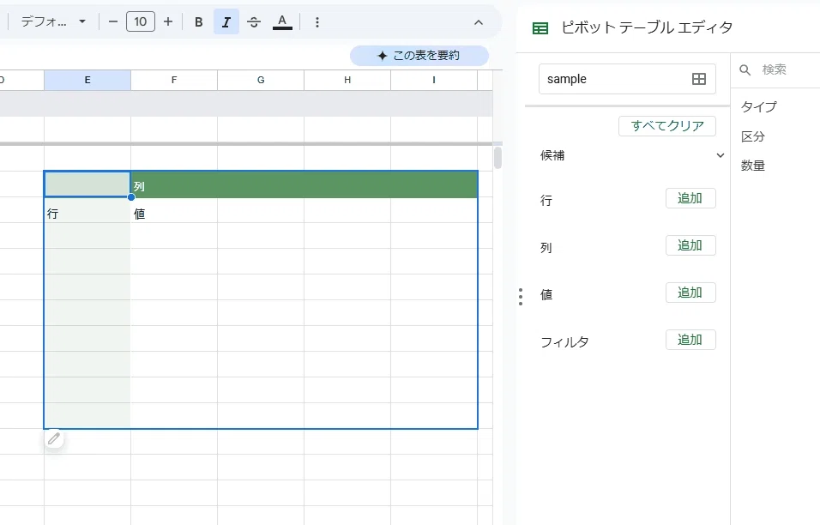
Task: Click the 'この表を要約' summarize button
Action: (419, 56)
